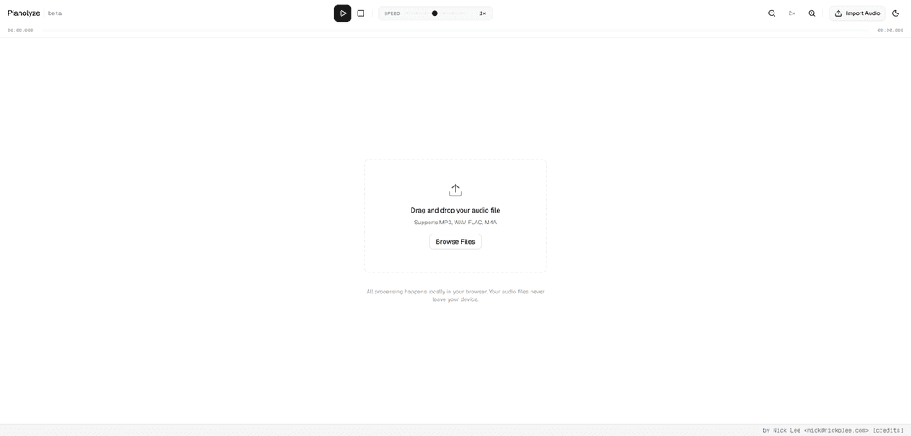Click the current time readout on the left
This screenshot has width=911, height=436.
coord(20,30)
